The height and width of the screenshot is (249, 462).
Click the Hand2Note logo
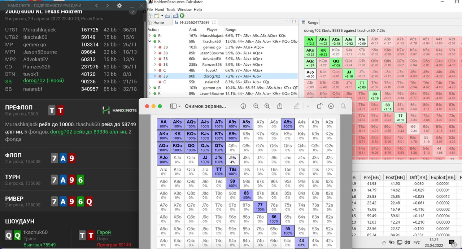[x=119, y=110]
